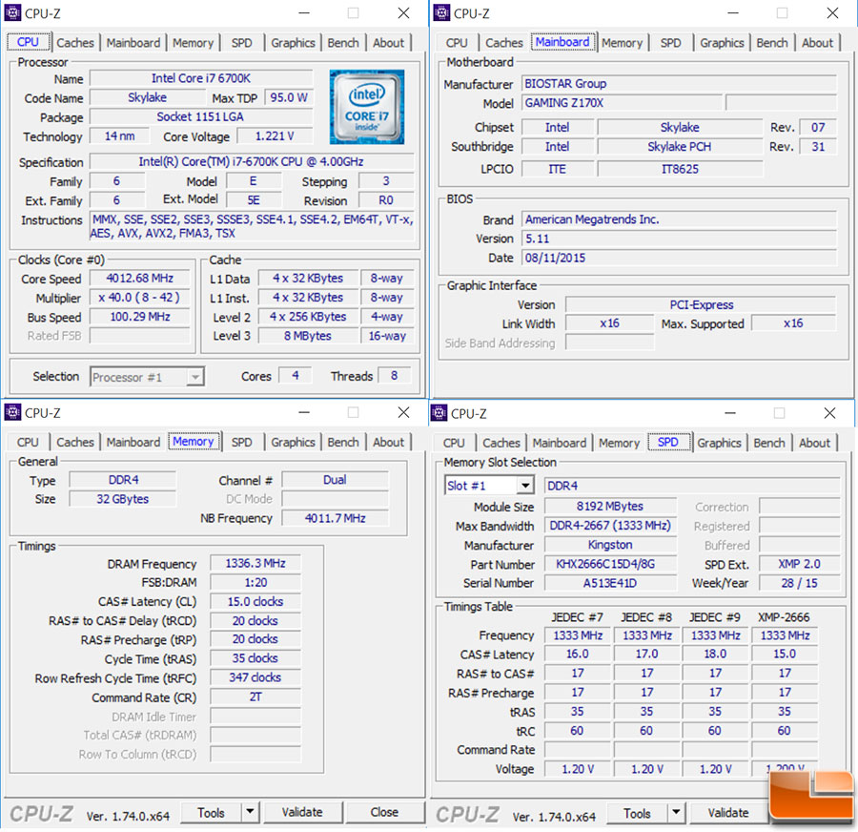Screen dimensions: 858x832
Task: Expand Tools dropdown arrow in Memory window
Action: click(250, 812)
